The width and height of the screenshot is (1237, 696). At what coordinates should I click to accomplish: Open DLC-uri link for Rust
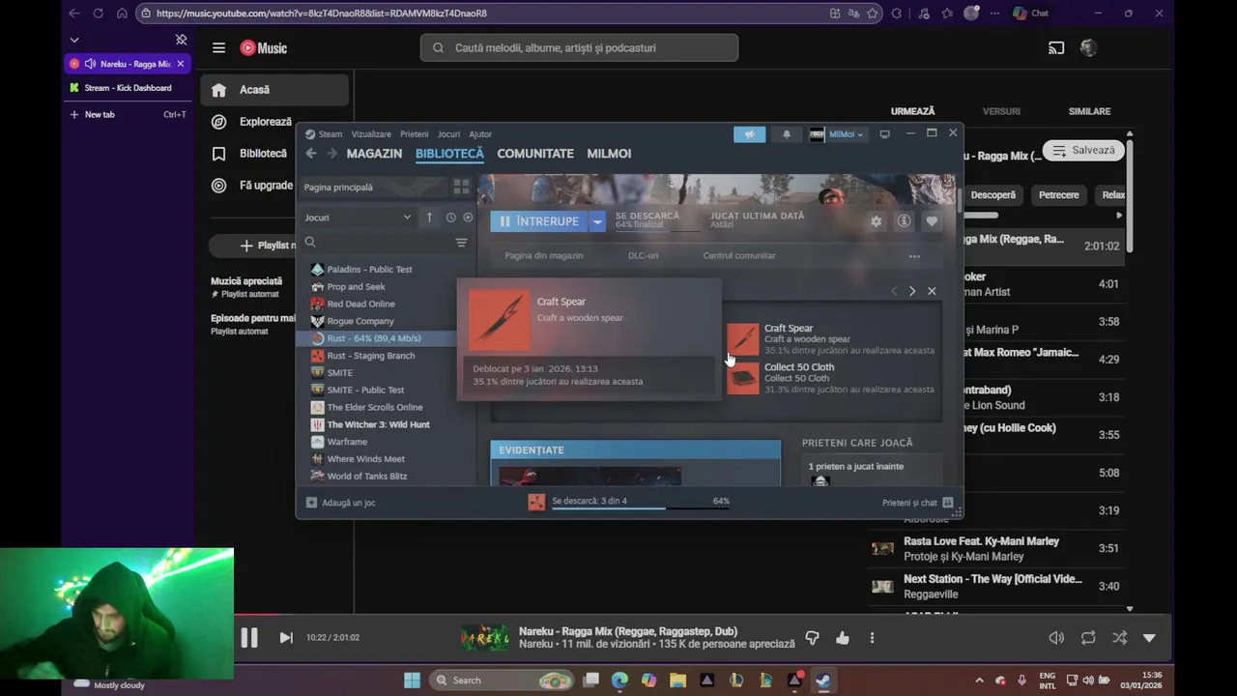pyautogui.click(x=643, y=256)
